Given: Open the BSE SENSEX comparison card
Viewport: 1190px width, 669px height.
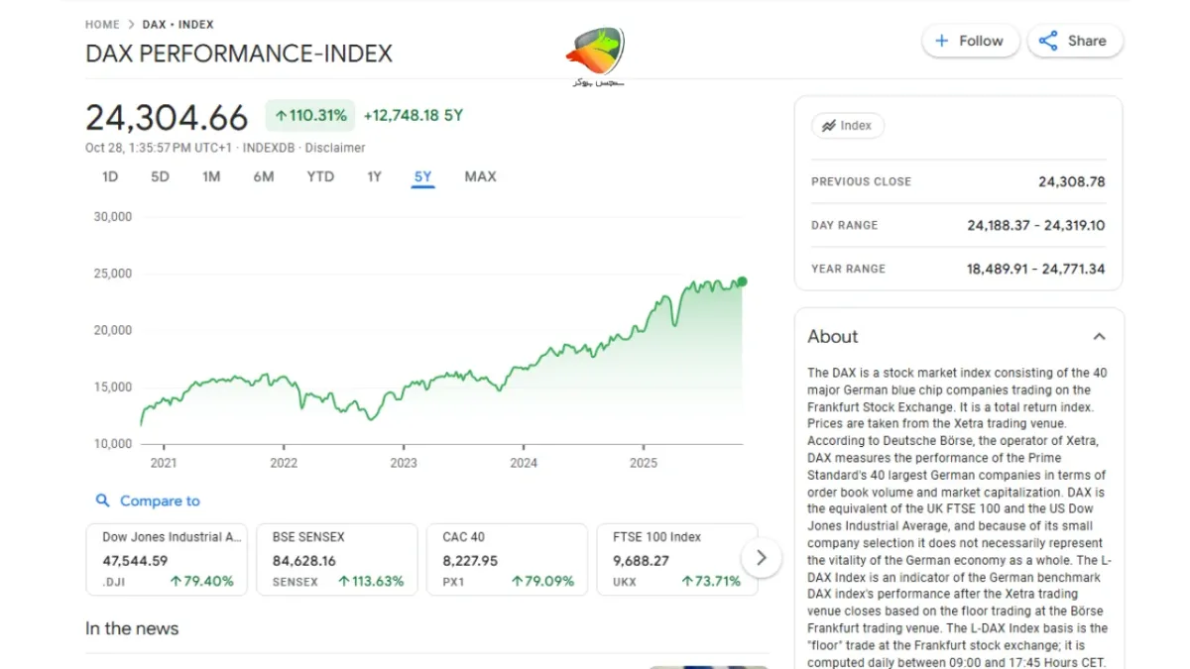Looking at the screenshot, I should point(337,560).
